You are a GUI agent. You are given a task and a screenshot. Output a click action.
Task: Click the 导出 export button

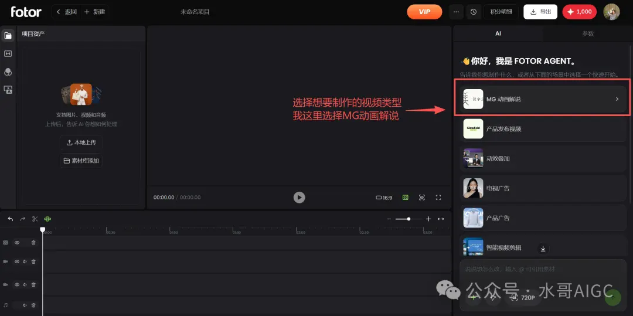click(540, 12)
